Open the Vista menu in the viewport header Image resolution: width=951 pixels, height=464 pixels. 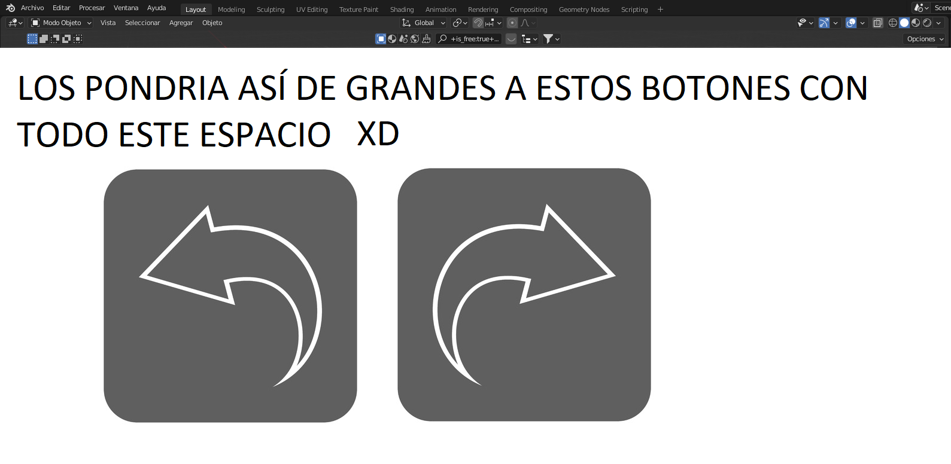coord(108,23)
